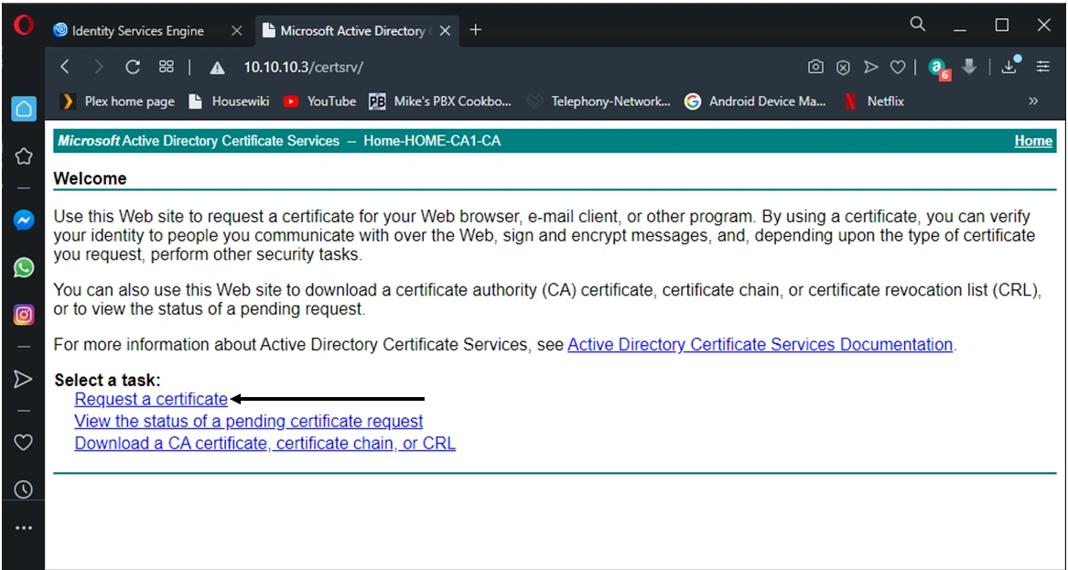Open sidebar Bookmarks star icon
Screen dimensions: 1068x570
click(24, 156)
